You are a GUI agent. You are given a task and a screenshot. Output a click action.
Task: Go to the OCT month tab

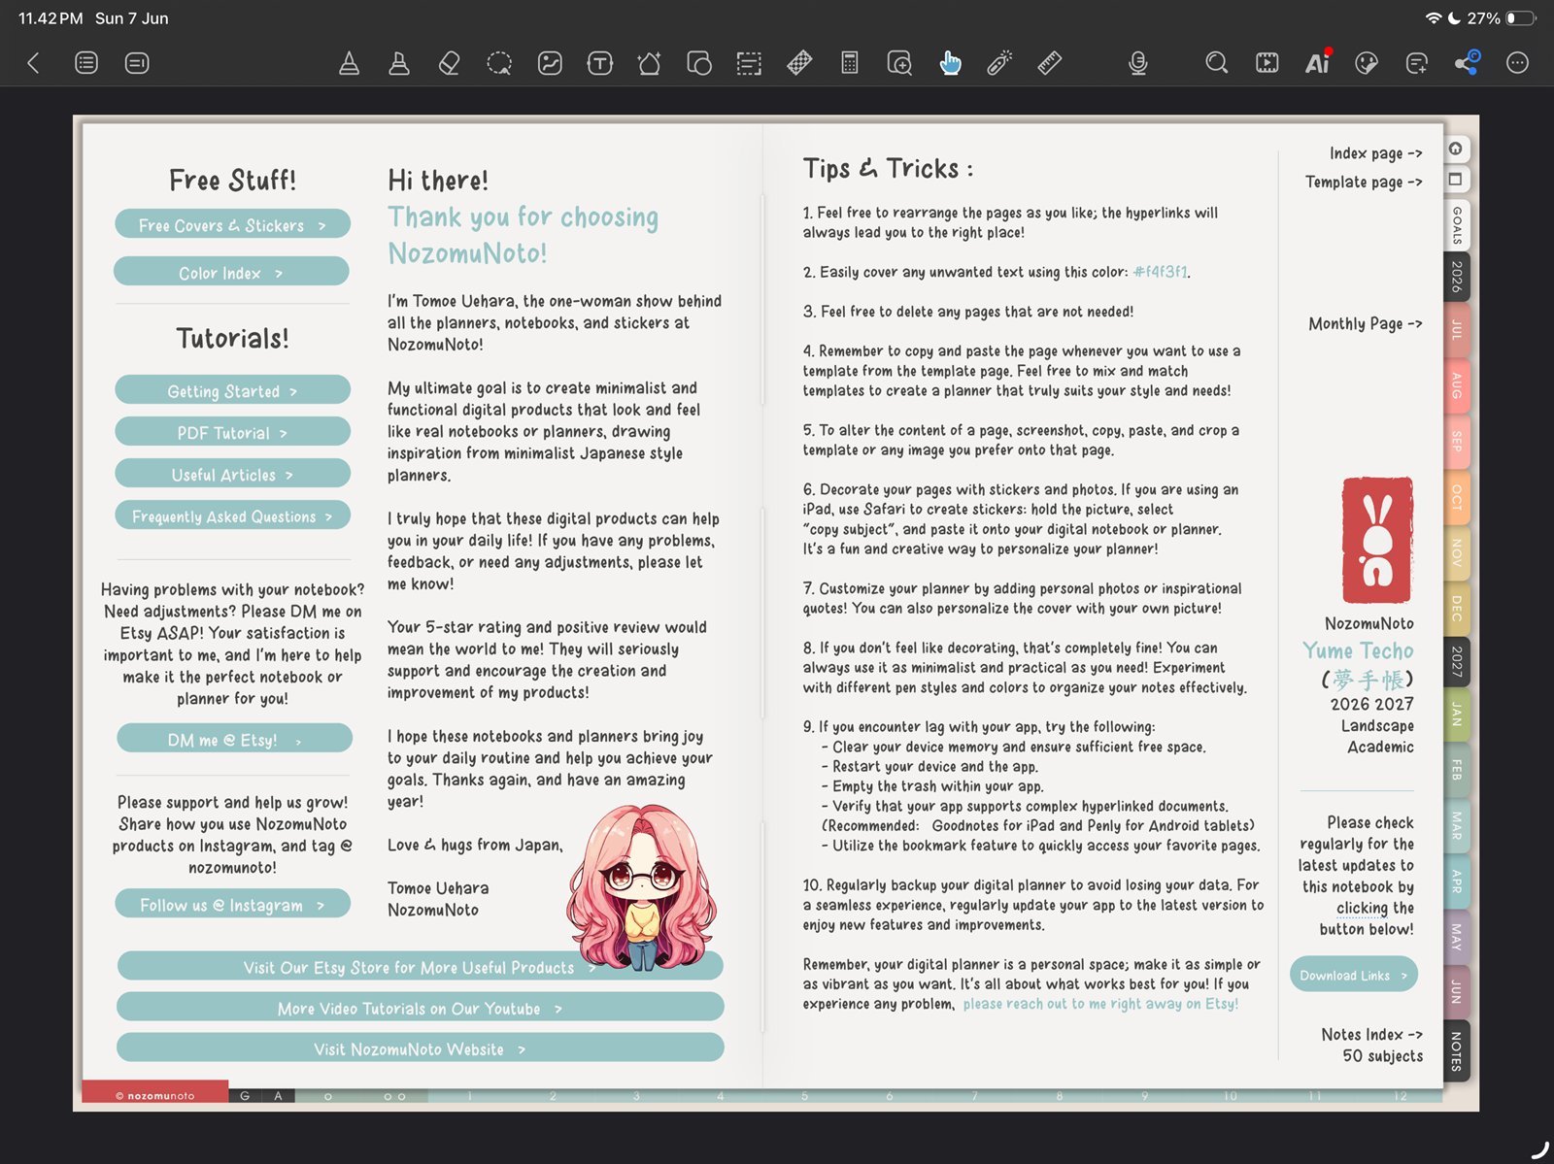click(1456, 496)
